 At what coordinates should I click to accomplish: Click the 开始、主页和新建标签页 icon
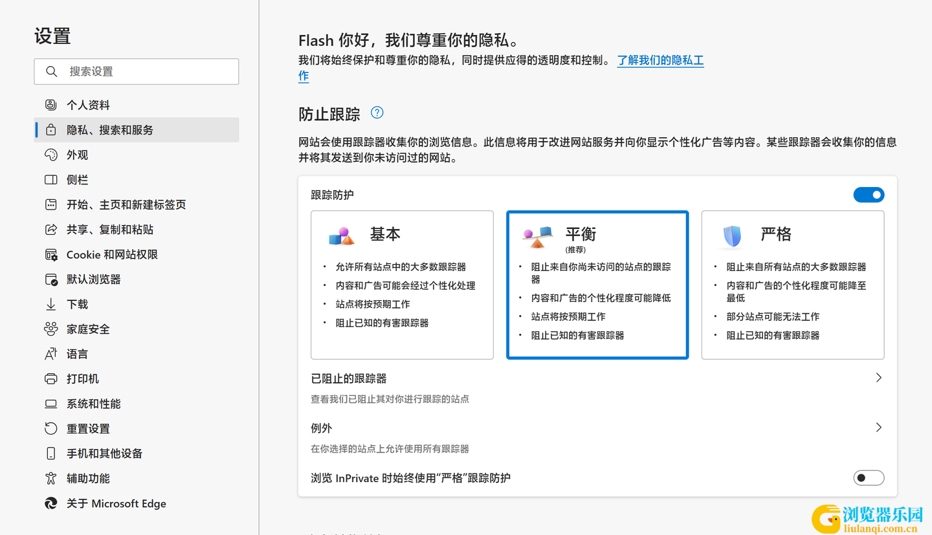(51, 204)
